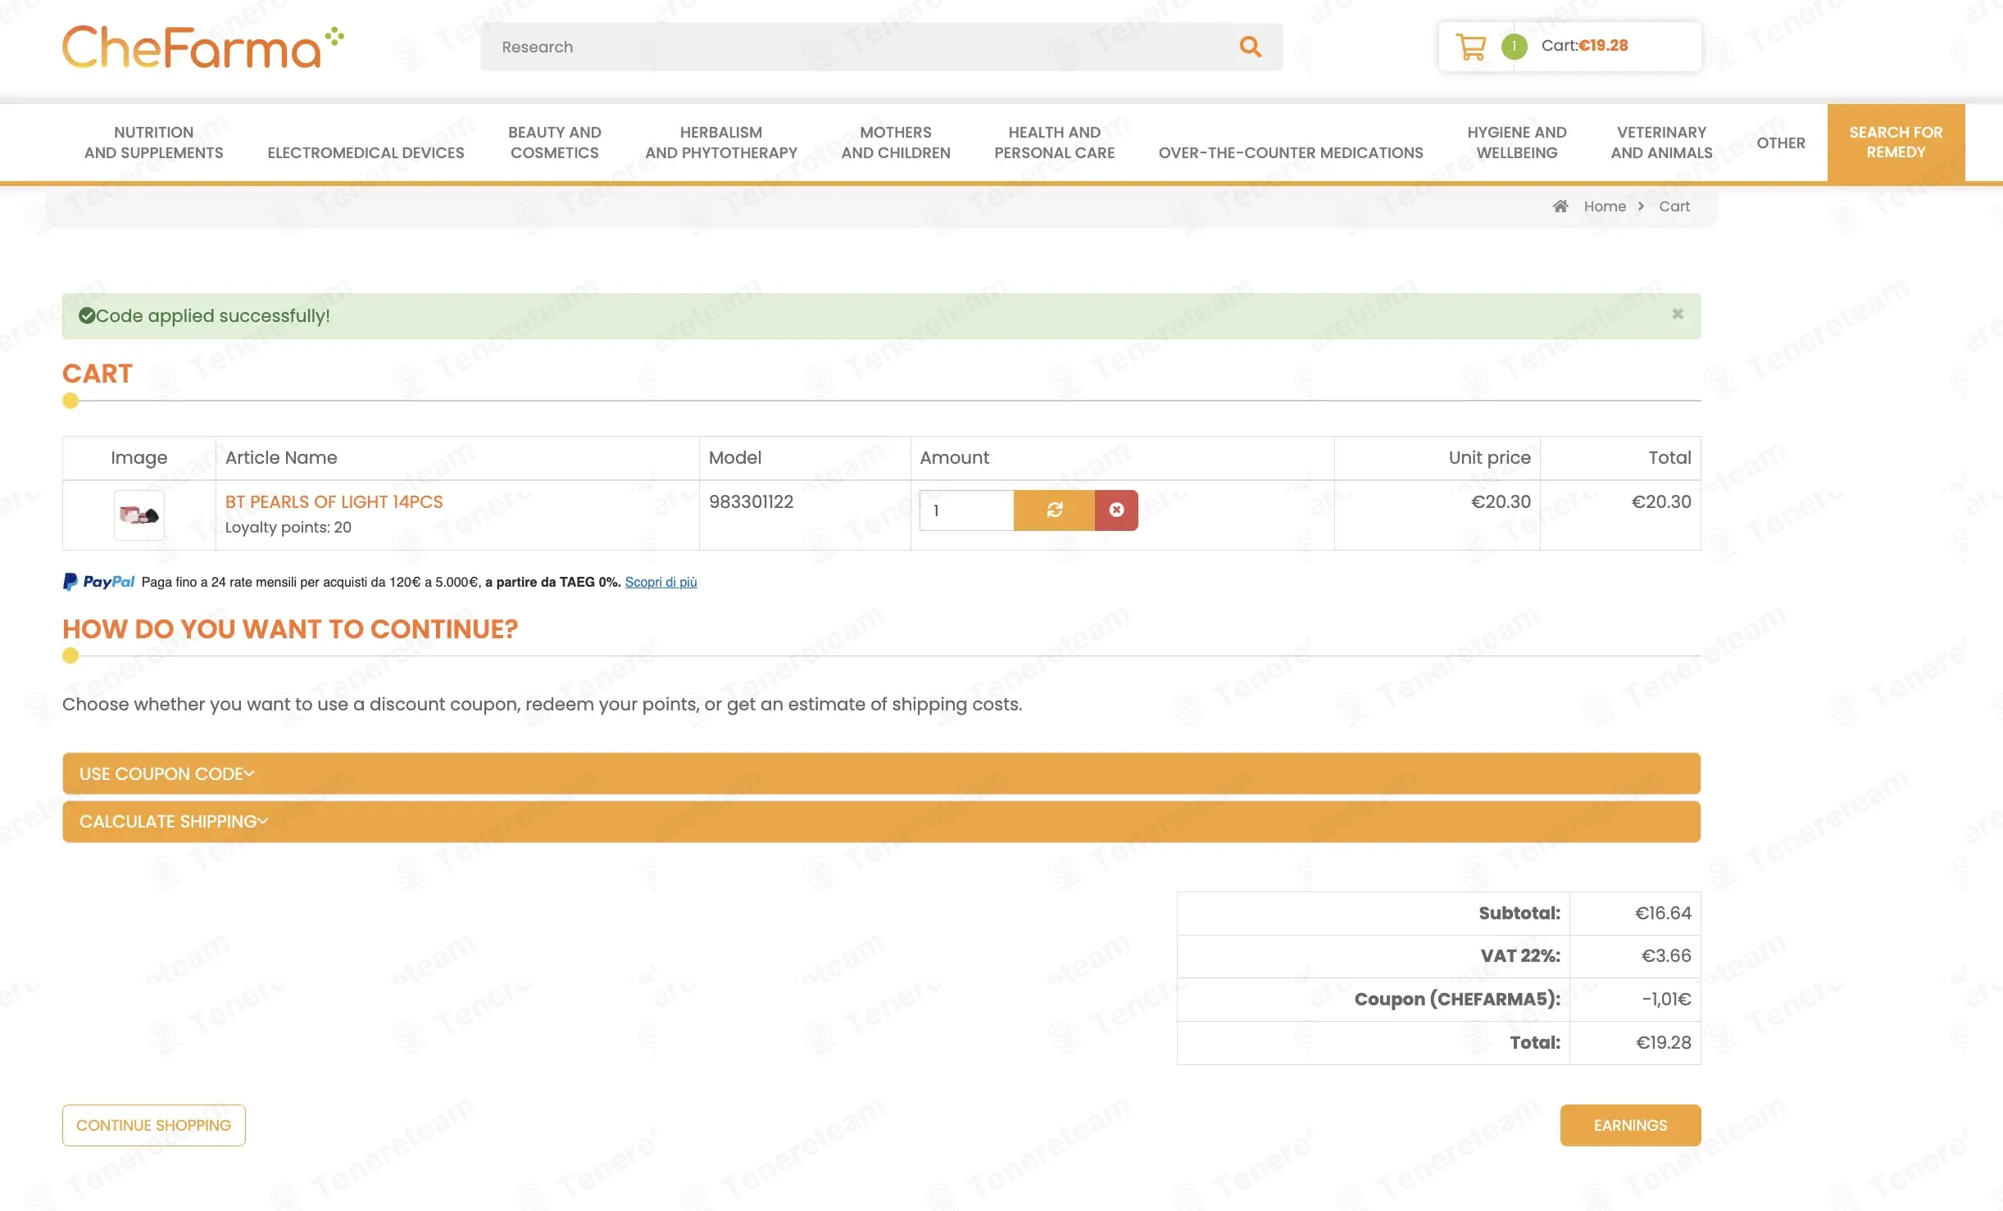
Task: Click the Subtotal €16.64 value
Action: click(1663, 913)
